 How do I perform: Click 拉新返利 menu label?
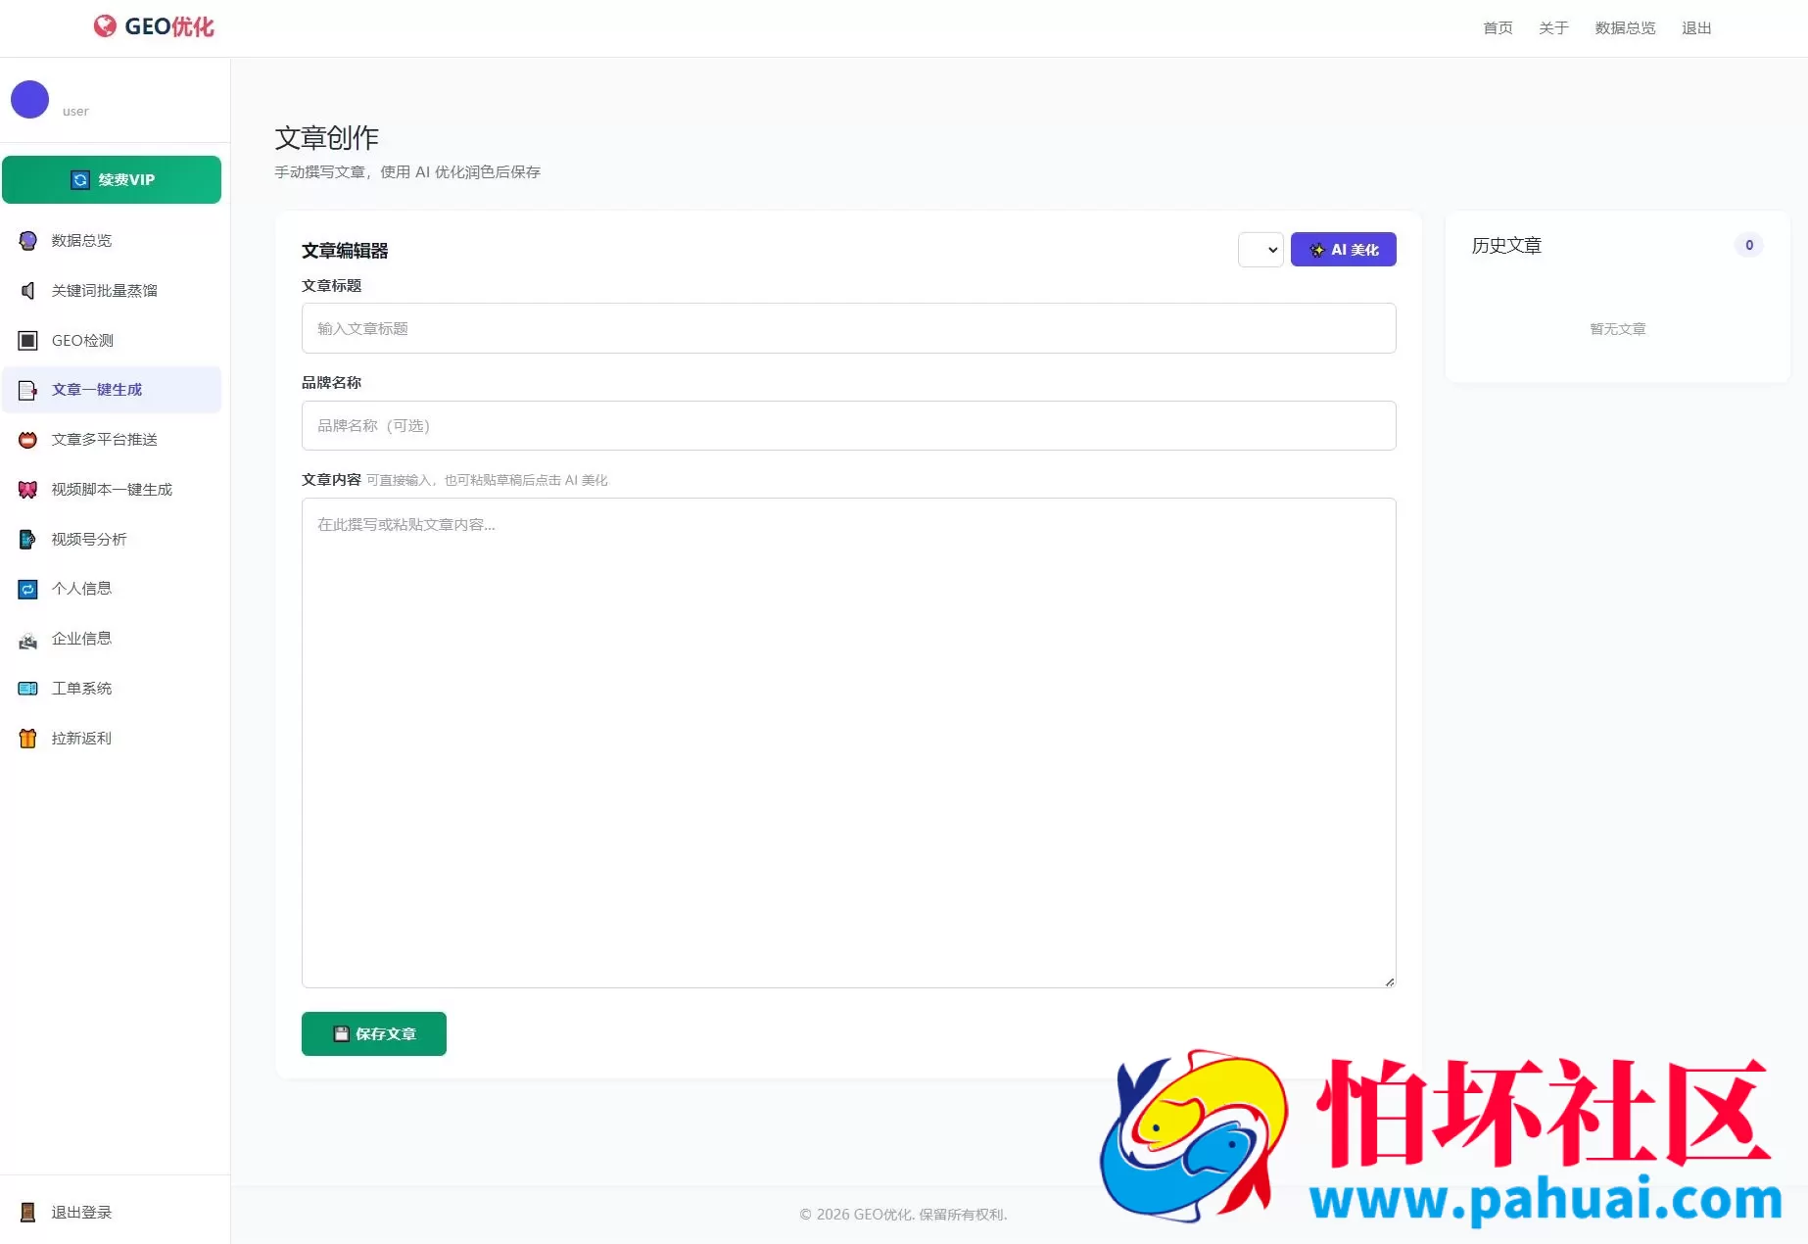(x=81, y=739)
